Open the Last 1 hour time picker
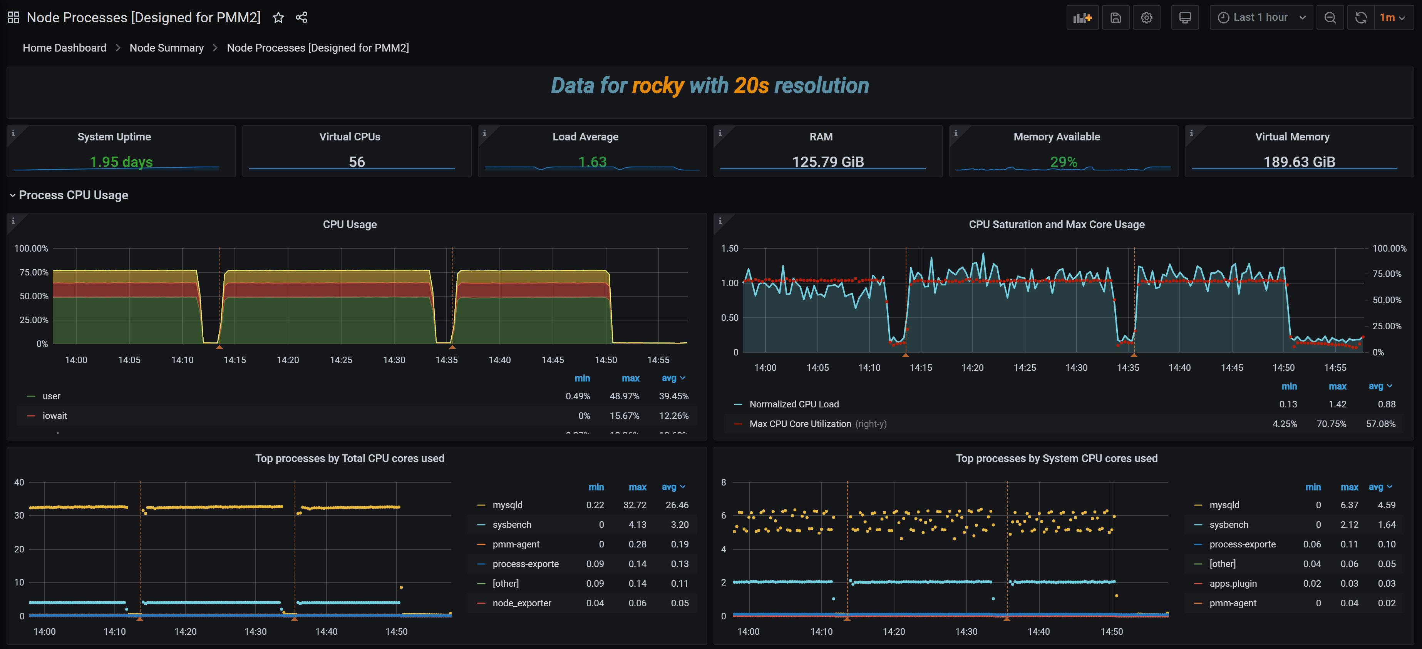Viewport: 1422px width, 649px height. tap(1261, 18)
